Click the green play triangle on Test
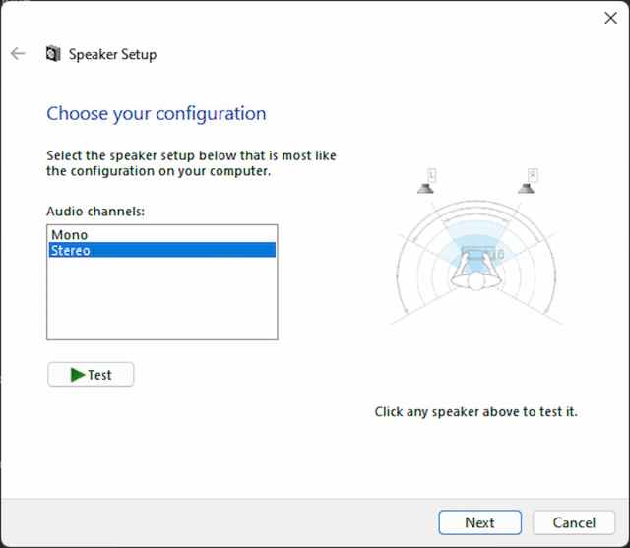Viewport: 630px width, 548px height. [x=78, y=375]
